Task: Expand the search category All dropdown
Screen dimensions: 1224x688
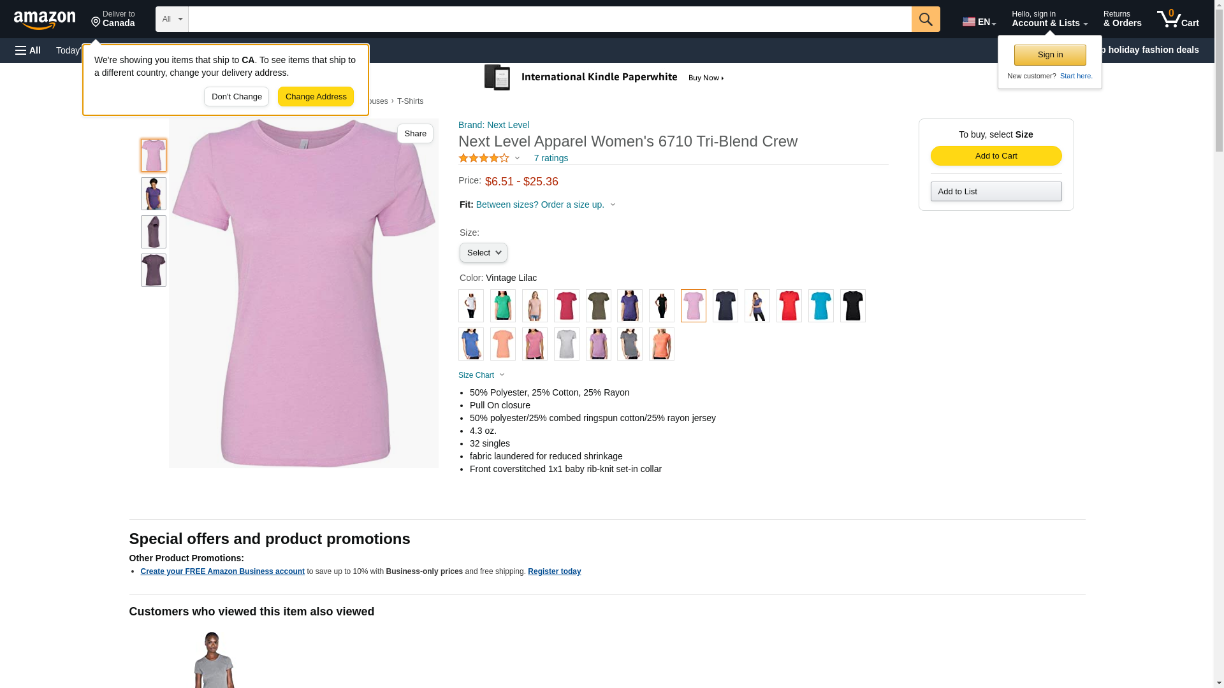Action: pyautogui.click(x=172, y=19)
